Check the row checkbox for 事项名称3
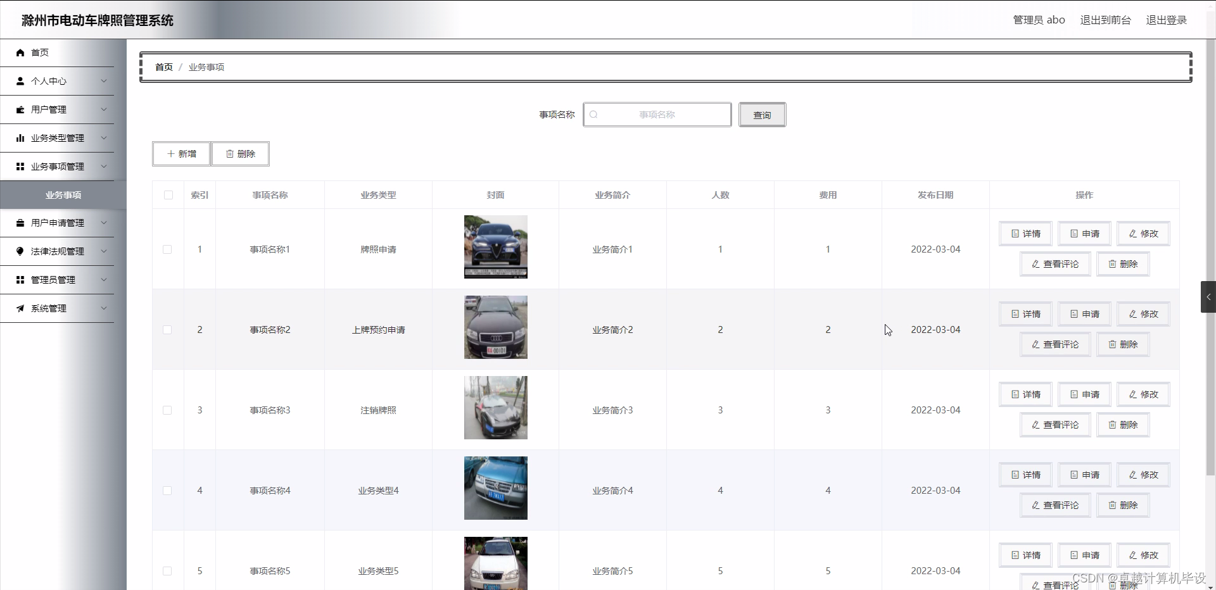Image resolution: width=1216 pixels, height=590 pixels. [x=167, y=410]
